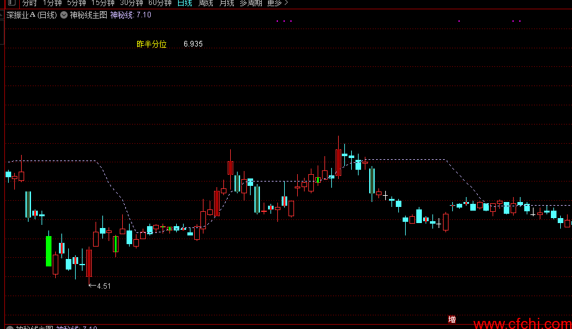Click the red 增 marker on the chart

coord(452,320)
